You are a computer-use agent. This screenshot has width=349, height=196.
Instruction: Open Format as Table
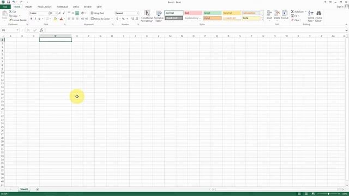tap(159, 16)
